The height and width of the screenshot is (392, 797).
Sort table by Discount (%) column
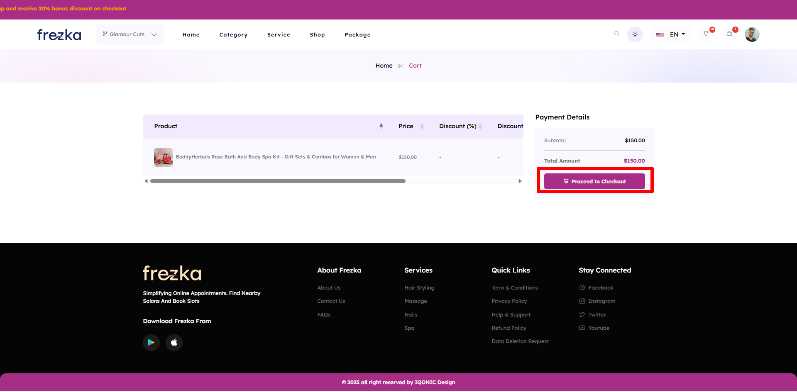click(480, 127)
